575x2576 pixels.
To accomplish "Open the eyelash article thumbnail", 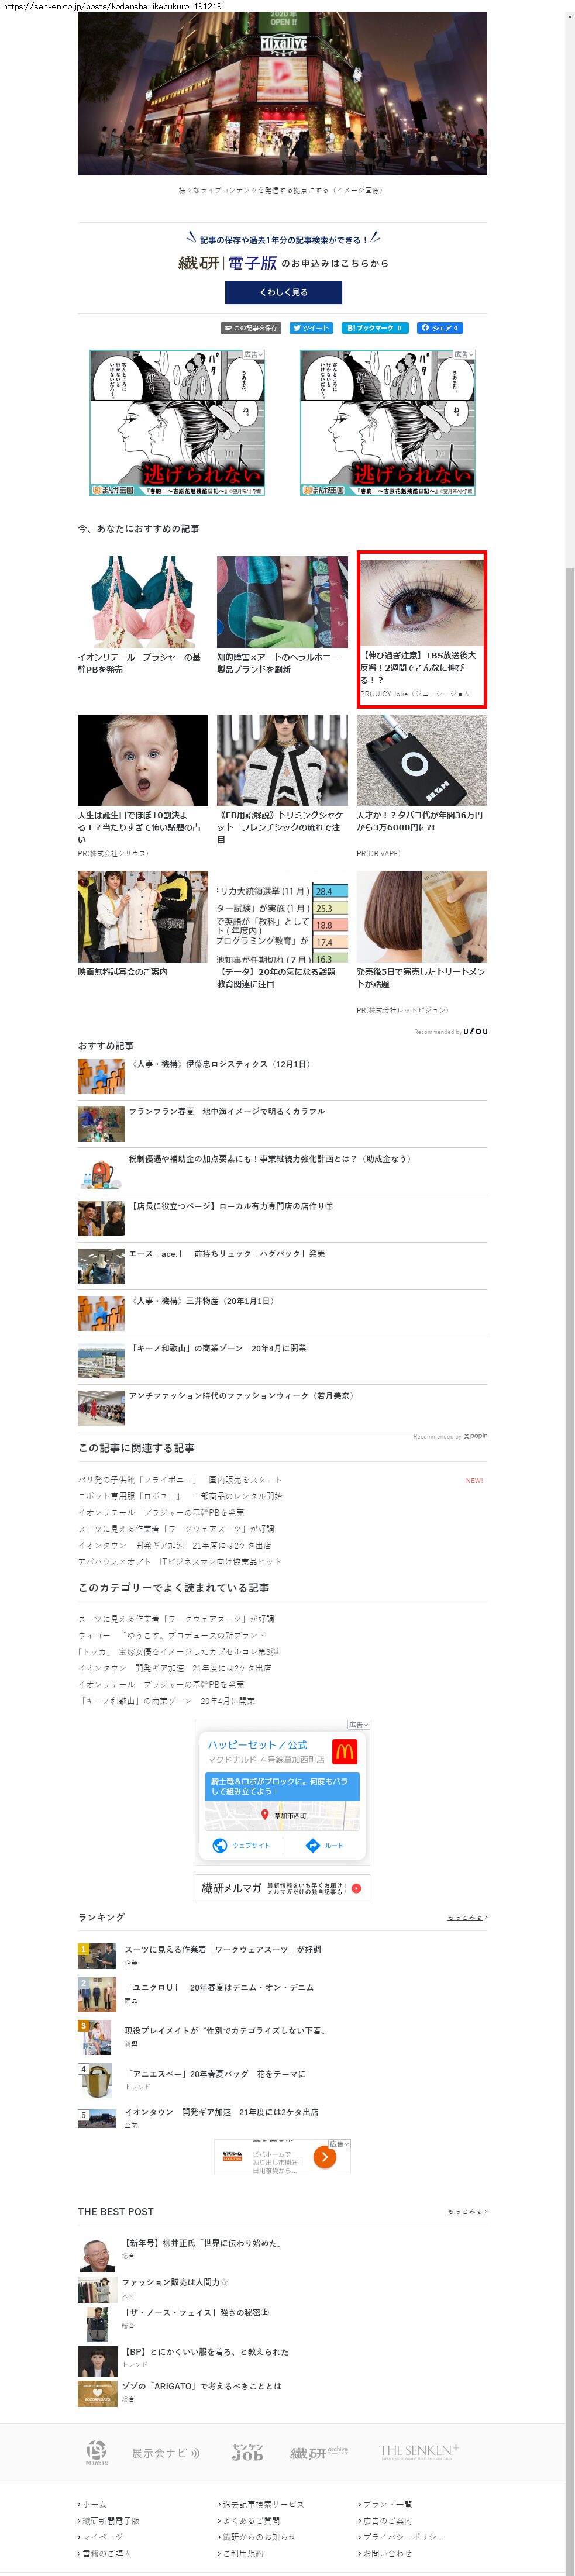I will [422, 600].
